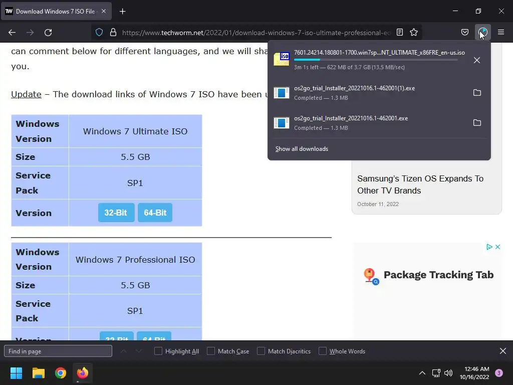Enable Highlight All checkbox
The image size is (513, 385).
tap(158, 351)
